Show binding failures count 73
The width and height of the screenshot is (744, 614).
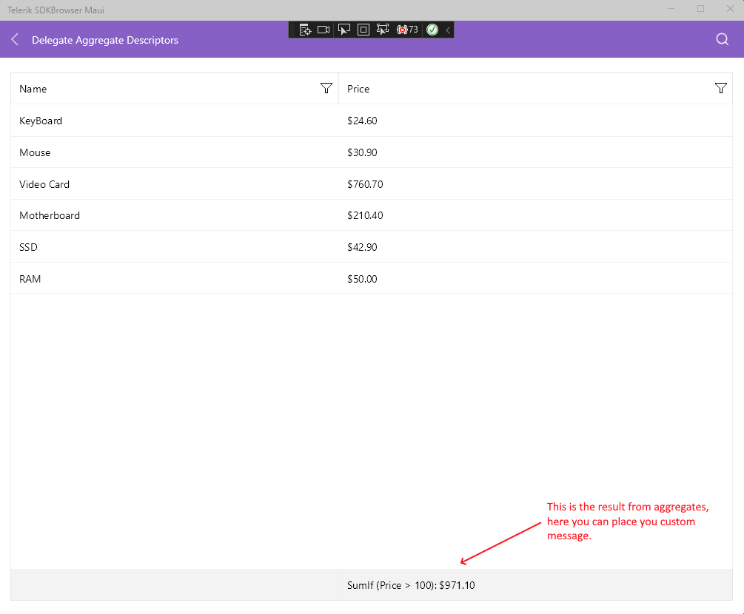[x=408, y=30]
